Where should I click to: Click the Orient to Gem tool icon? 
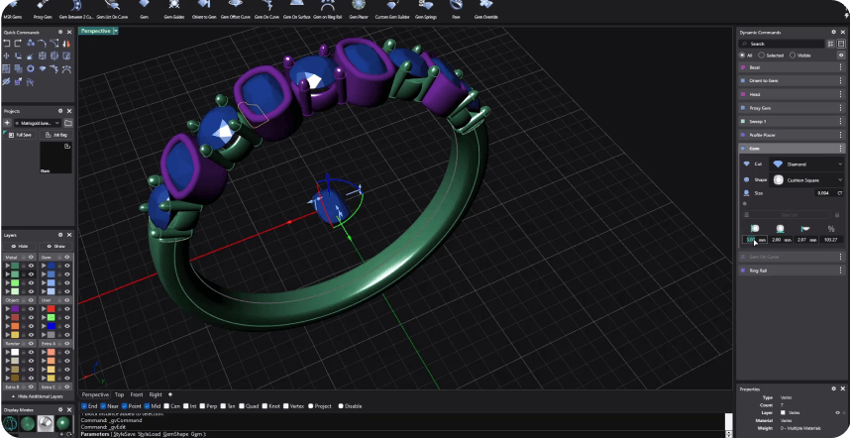click(x=205, y=10)
